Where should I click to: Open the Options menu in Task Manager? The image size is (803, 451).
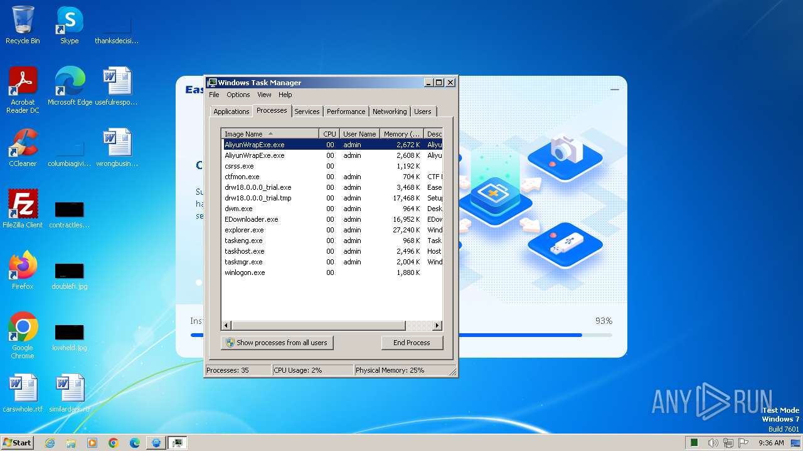point(238,95)
